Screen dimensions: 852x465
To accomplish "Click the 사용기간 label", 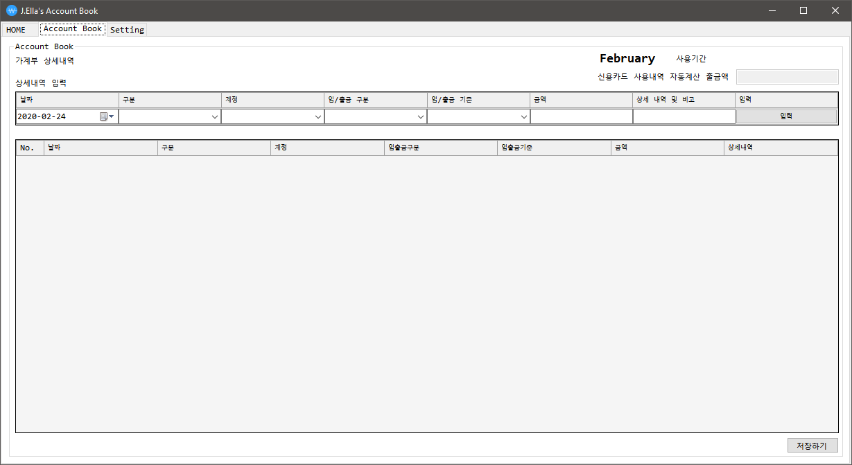I will click(691, 59).
